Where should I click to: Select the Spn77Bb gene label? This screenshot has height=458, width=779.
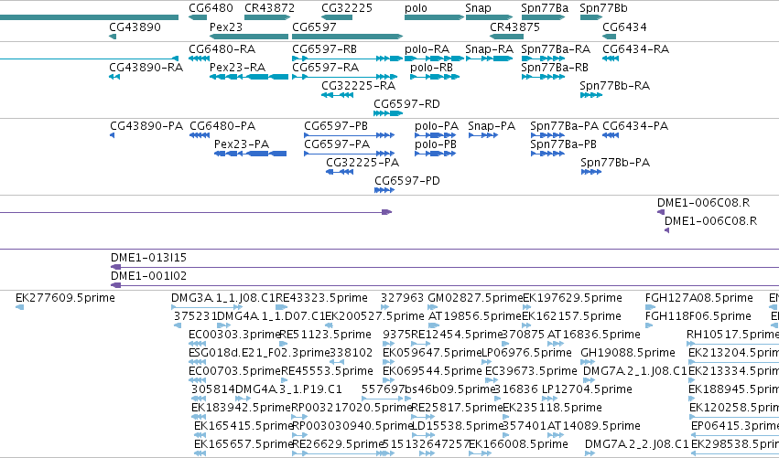[603, 8]
